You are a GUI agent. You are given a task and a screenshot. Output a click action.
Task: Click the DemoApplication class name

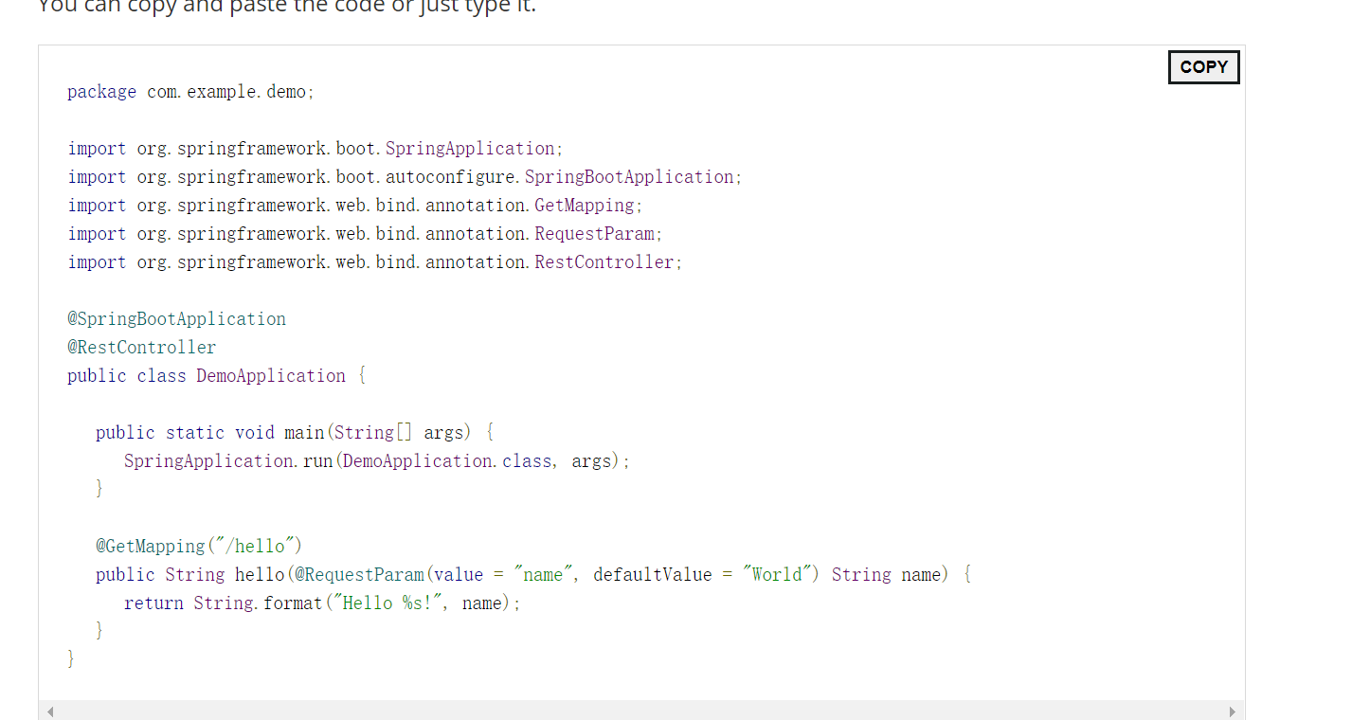point(271,375)
